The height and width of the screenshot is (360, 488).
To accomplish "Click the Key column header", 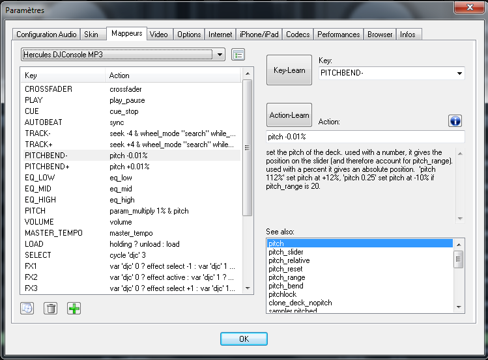I will [x=62, y=76].
